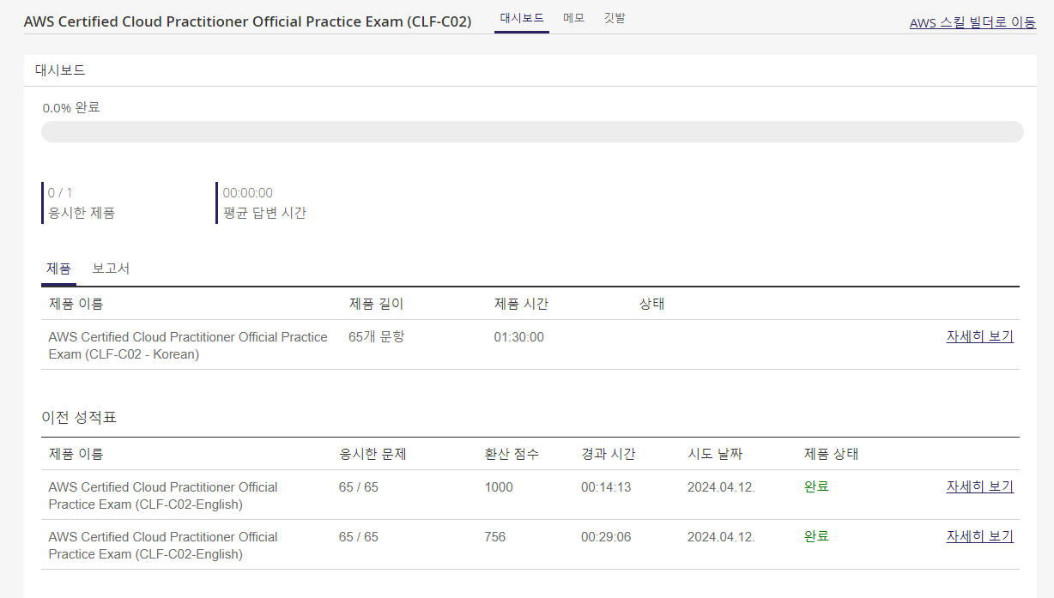Click the 65개 문항 cell

(377, 337)
